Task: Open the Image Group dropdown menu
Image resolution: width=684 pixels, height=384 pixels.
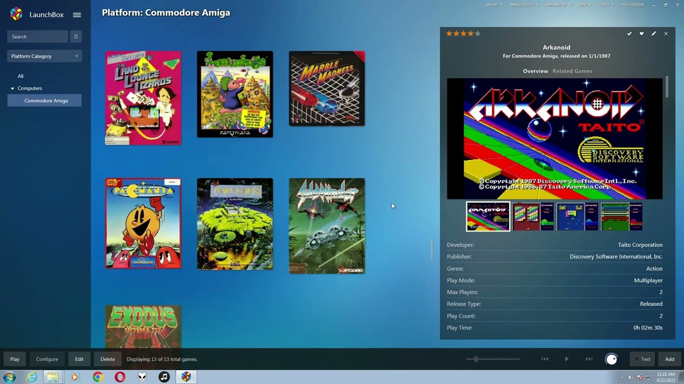Action: point(524,5)
